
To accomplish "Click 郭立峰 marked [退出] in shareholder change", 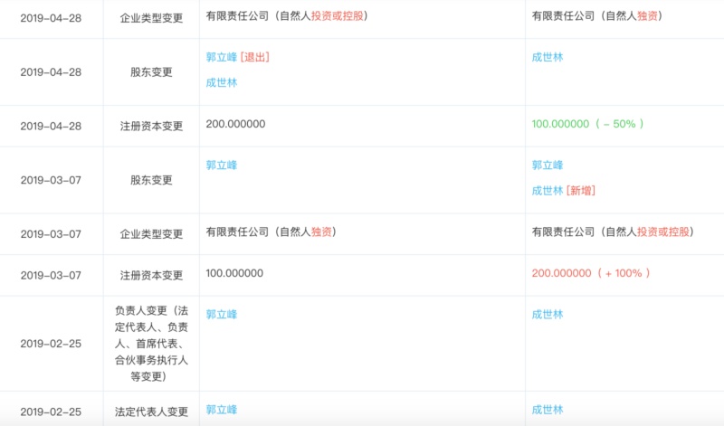I will (221, 57).
